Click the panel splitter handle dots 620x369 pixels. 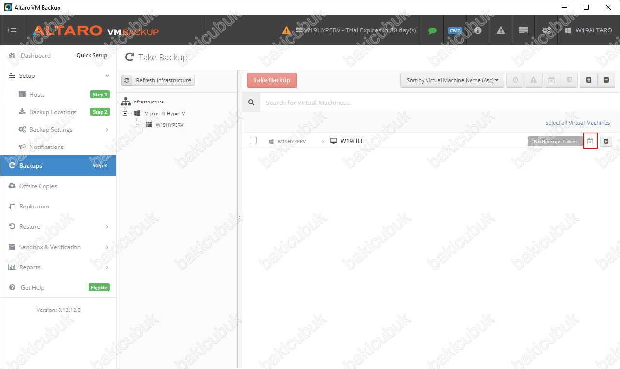(239, 219)
